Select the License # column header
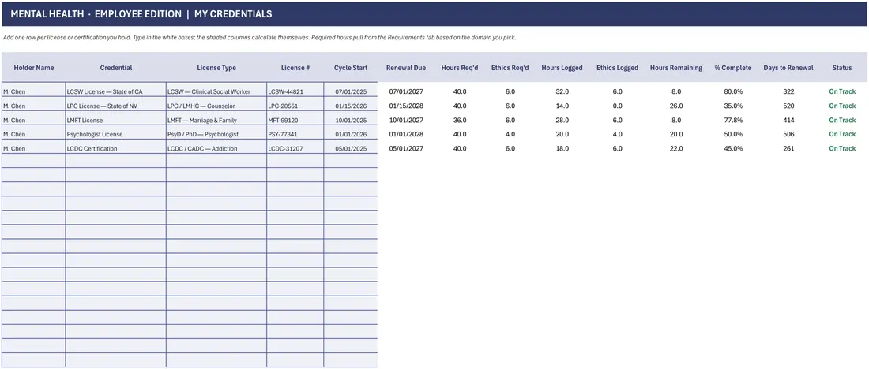 pos(295,68)
